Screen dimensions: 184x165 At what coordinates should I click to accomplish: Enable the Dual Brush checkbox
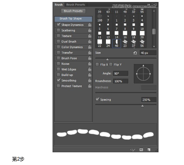coord(59,41)
